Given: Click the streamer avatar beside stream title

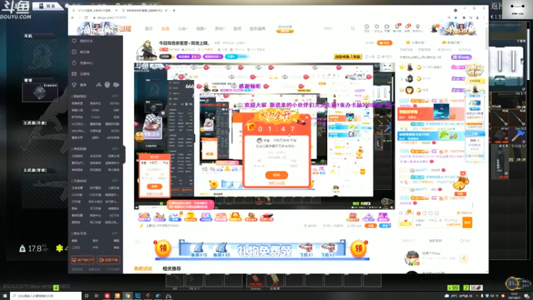Looking at the screenshot, I should coord(147,51).
